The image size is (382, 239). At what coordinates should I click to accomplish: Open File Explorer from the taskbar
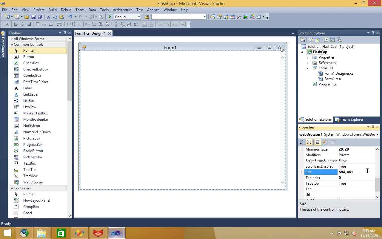[41, 233]
